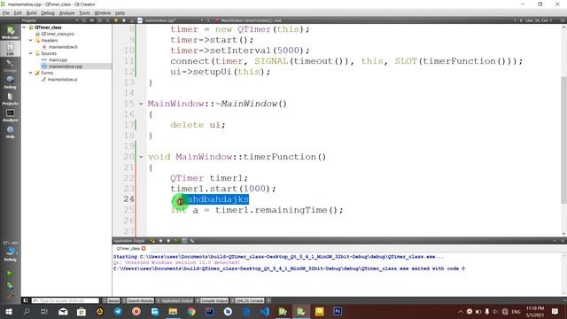
Task: Build the project with hammer icon
Action: [x=10, y=294]
